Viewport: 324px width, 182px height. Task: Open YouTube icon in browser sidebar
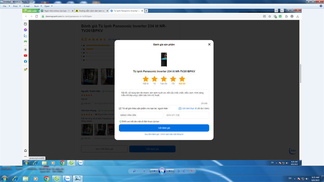[26, 55]
